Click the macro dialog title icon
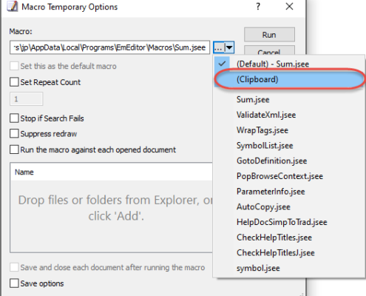 click(13, 6)
